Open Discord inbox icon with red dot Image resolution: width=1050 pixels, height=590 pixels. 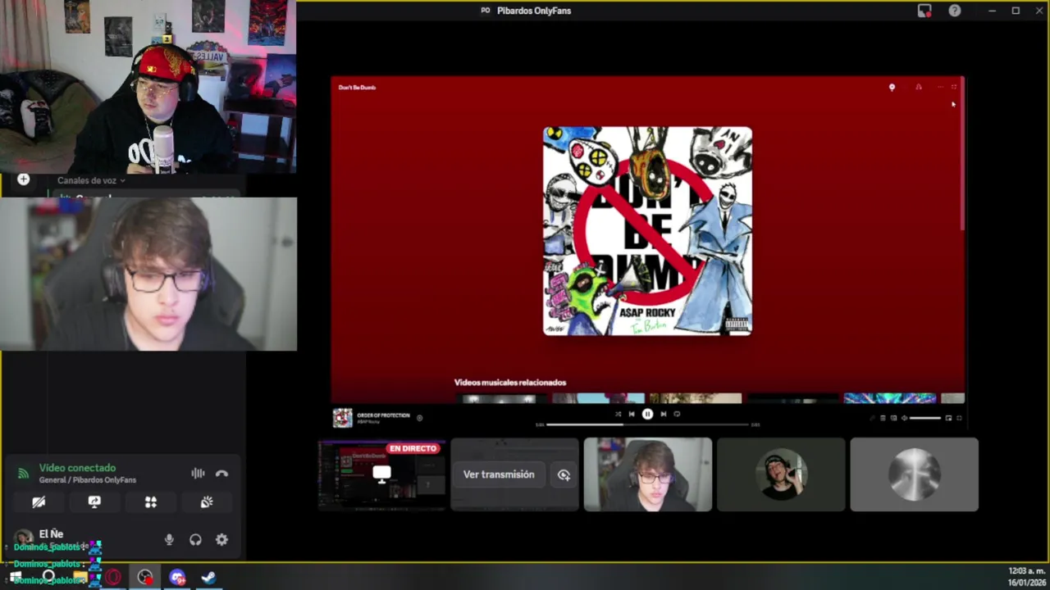click(x=924, y=11)
